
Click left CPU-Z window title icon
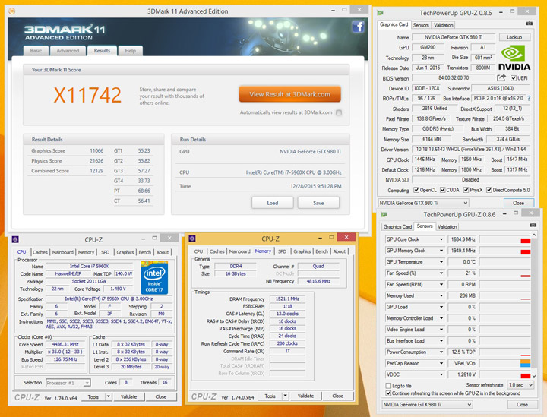pyautogui.click(x=15, y=239)
